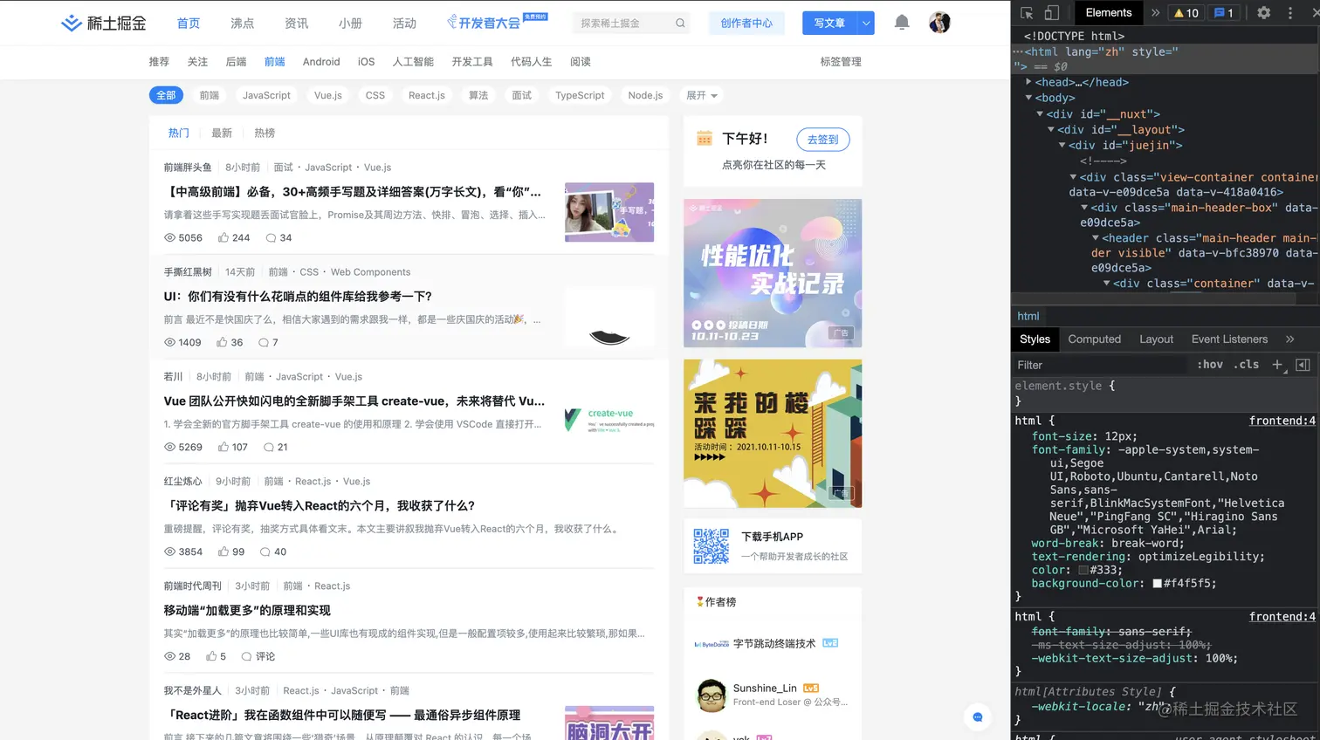This screenshot has width=1320, height=740.
Task: Click the like icon with 99 likes
Action: click(223, 552)
